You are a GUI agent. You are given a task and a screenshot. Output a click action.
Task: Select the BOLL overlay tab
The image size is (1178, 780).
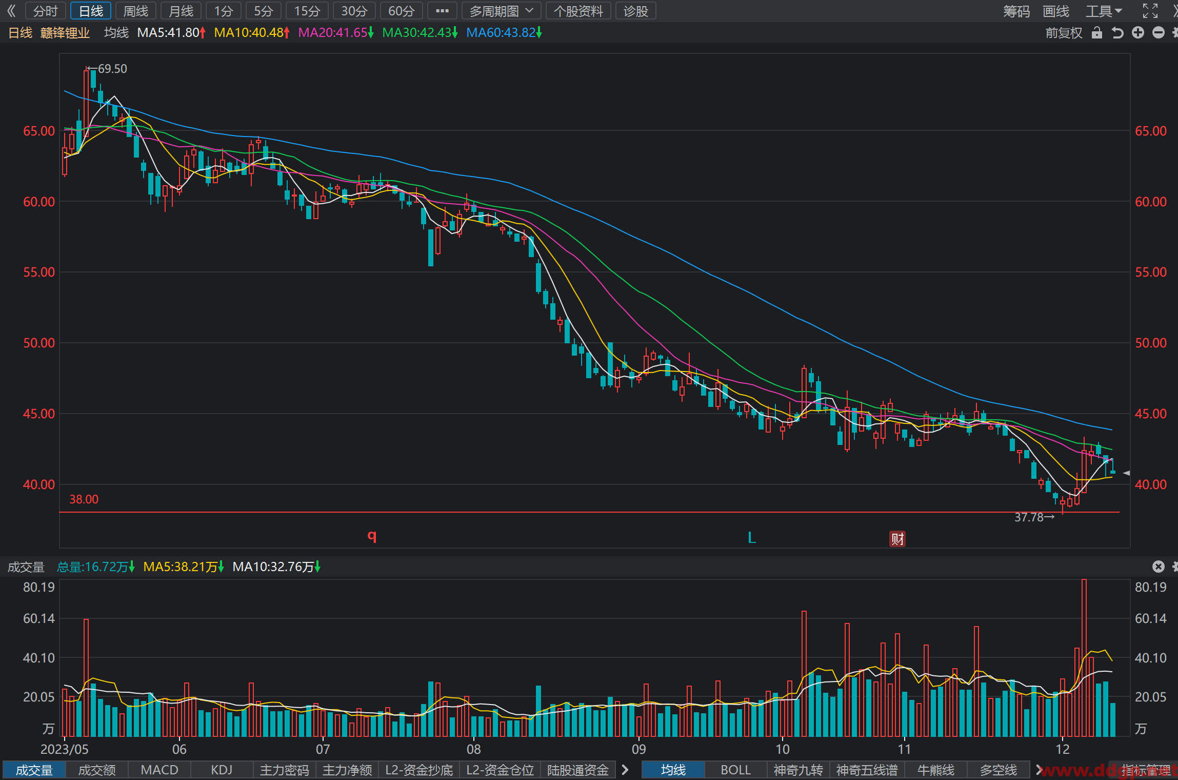(x=736, y=770)
